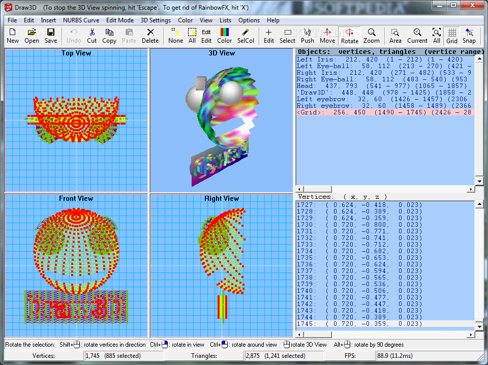
Task: Click the Right View title label
Action: coord(222,199)
